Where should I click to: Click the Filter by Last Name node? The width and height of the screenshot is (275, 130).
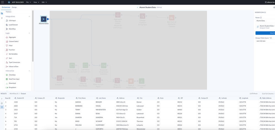98,80
